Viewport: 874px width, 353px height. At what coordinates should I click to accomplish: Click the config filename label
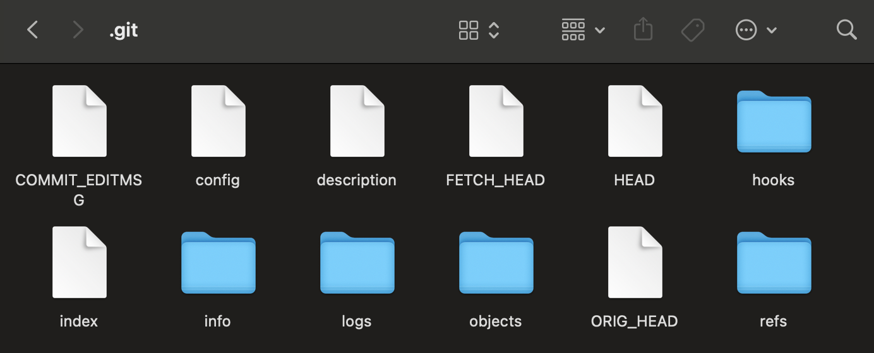[218, 180]
